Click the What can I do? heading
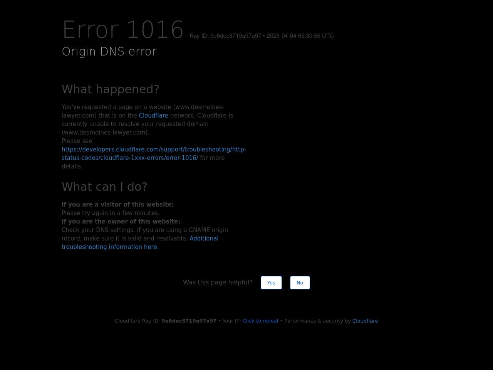493x370 pixels. coord(104,187)
